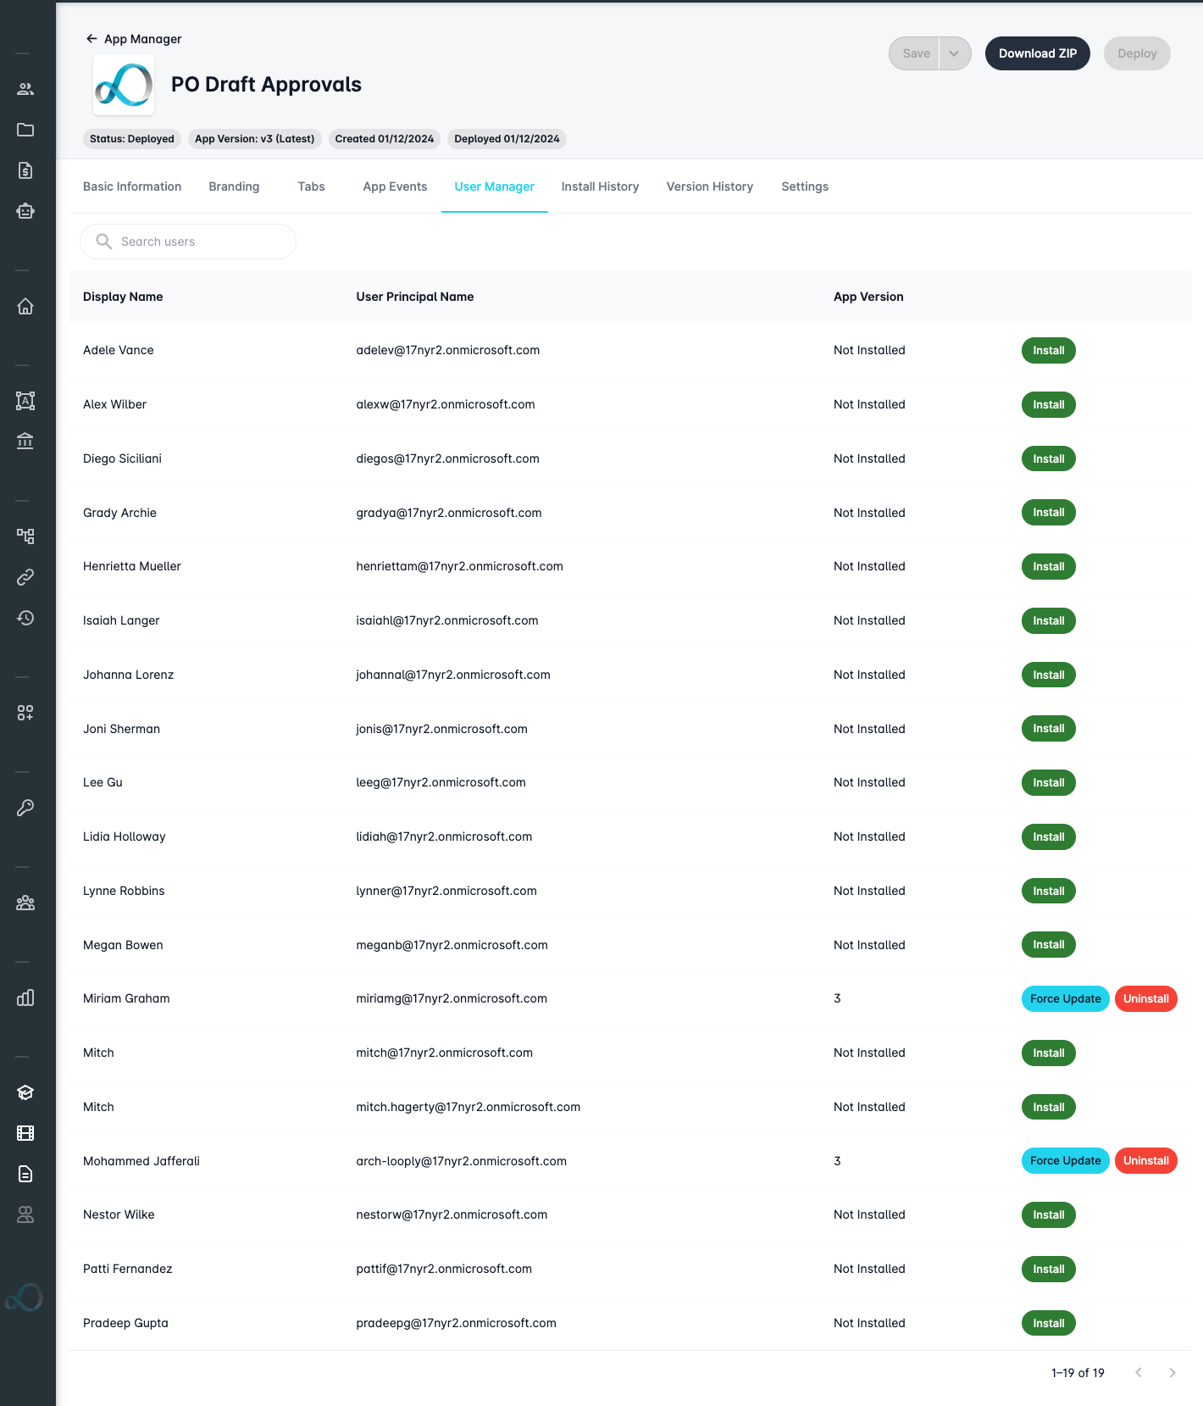Open the link chain icon in sidebar
Image resolution: width=1203 pixels, height=1406 pixels.
tap(25, 577)
